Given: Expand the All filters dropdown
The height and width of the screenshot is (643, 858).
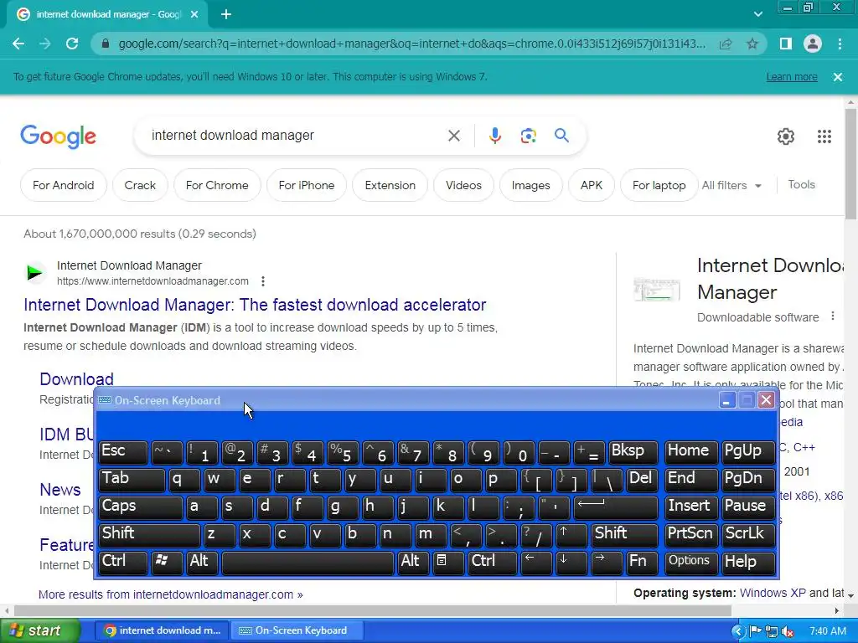Looking at the screenshot, I should (x=731, y=185).
